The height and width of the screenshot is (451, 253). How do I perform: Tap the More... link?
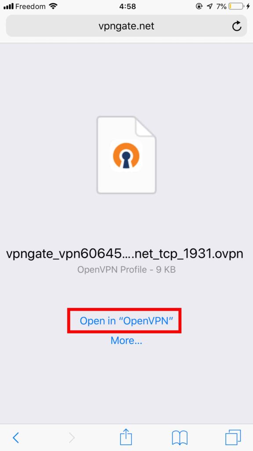[x=126, y=340]
